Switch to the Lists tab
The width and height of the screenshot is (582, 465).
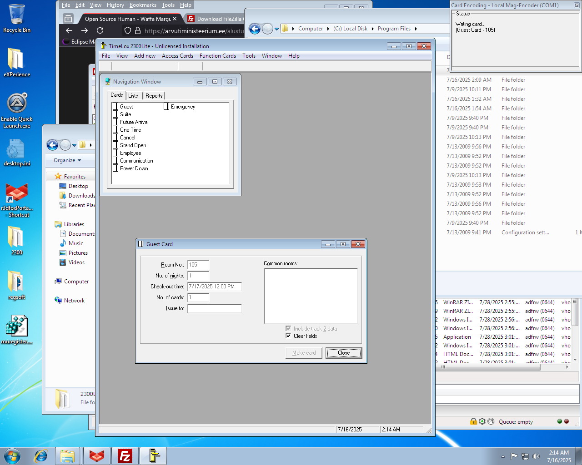133,96
